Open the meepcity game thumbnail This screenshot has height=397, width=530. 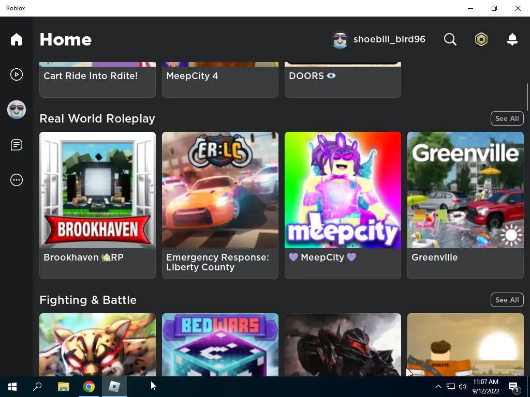(x=343, y=190)
